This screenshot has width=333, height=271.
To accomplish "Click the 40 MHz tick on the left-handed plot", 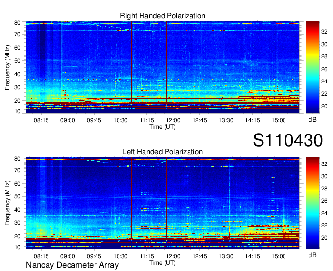I will (x=17, y=210).
